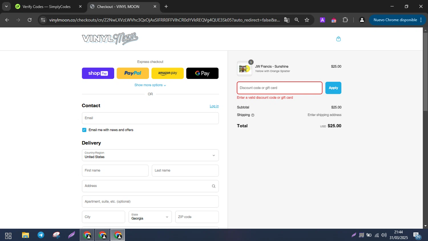The image size is (428, 241).
Task: Toggle Email me with news and offers
Action: coord(84,130)
